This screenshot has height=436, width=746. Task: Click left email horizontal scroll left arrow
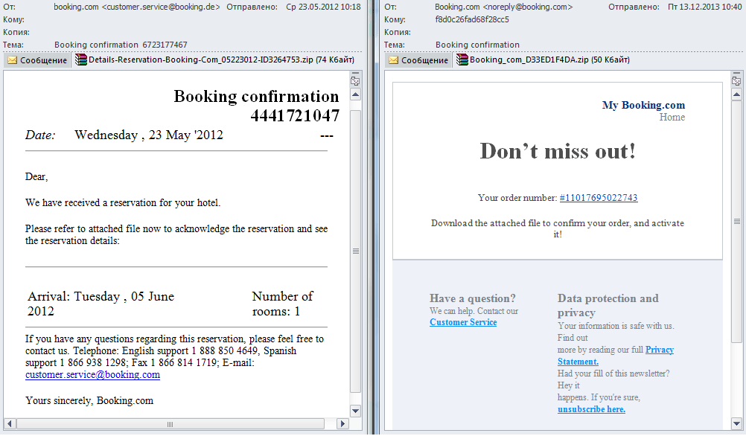(10, 423)
